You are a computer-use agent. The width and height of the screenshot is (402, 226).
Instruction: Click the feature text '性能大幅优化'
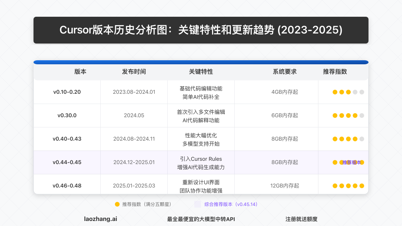click(x=201, y=136)
